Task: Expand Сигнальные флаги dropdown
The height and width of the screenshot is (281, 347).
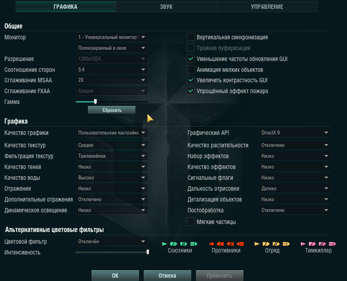Action: pos(295,178)
